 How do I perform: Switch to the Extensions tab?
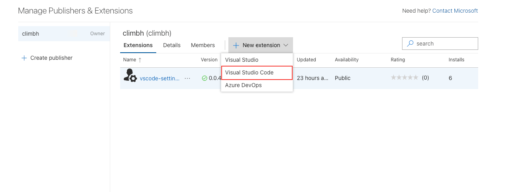[138, 45]
